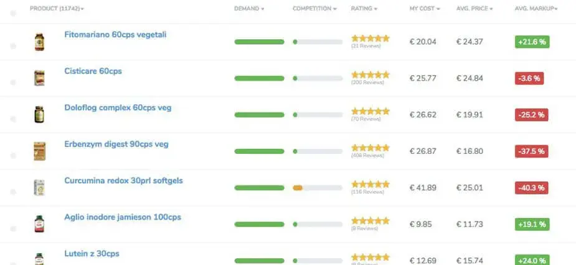The width and height of the screenshot is (576, 265).
Task: Click the star rating for Cisticare 60cps
Action: point(371,74)
